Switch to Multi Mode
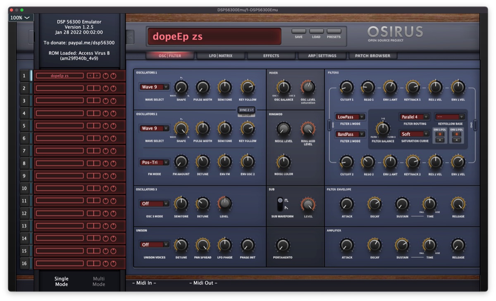The image size is (496, 301). tap(99, 281)
